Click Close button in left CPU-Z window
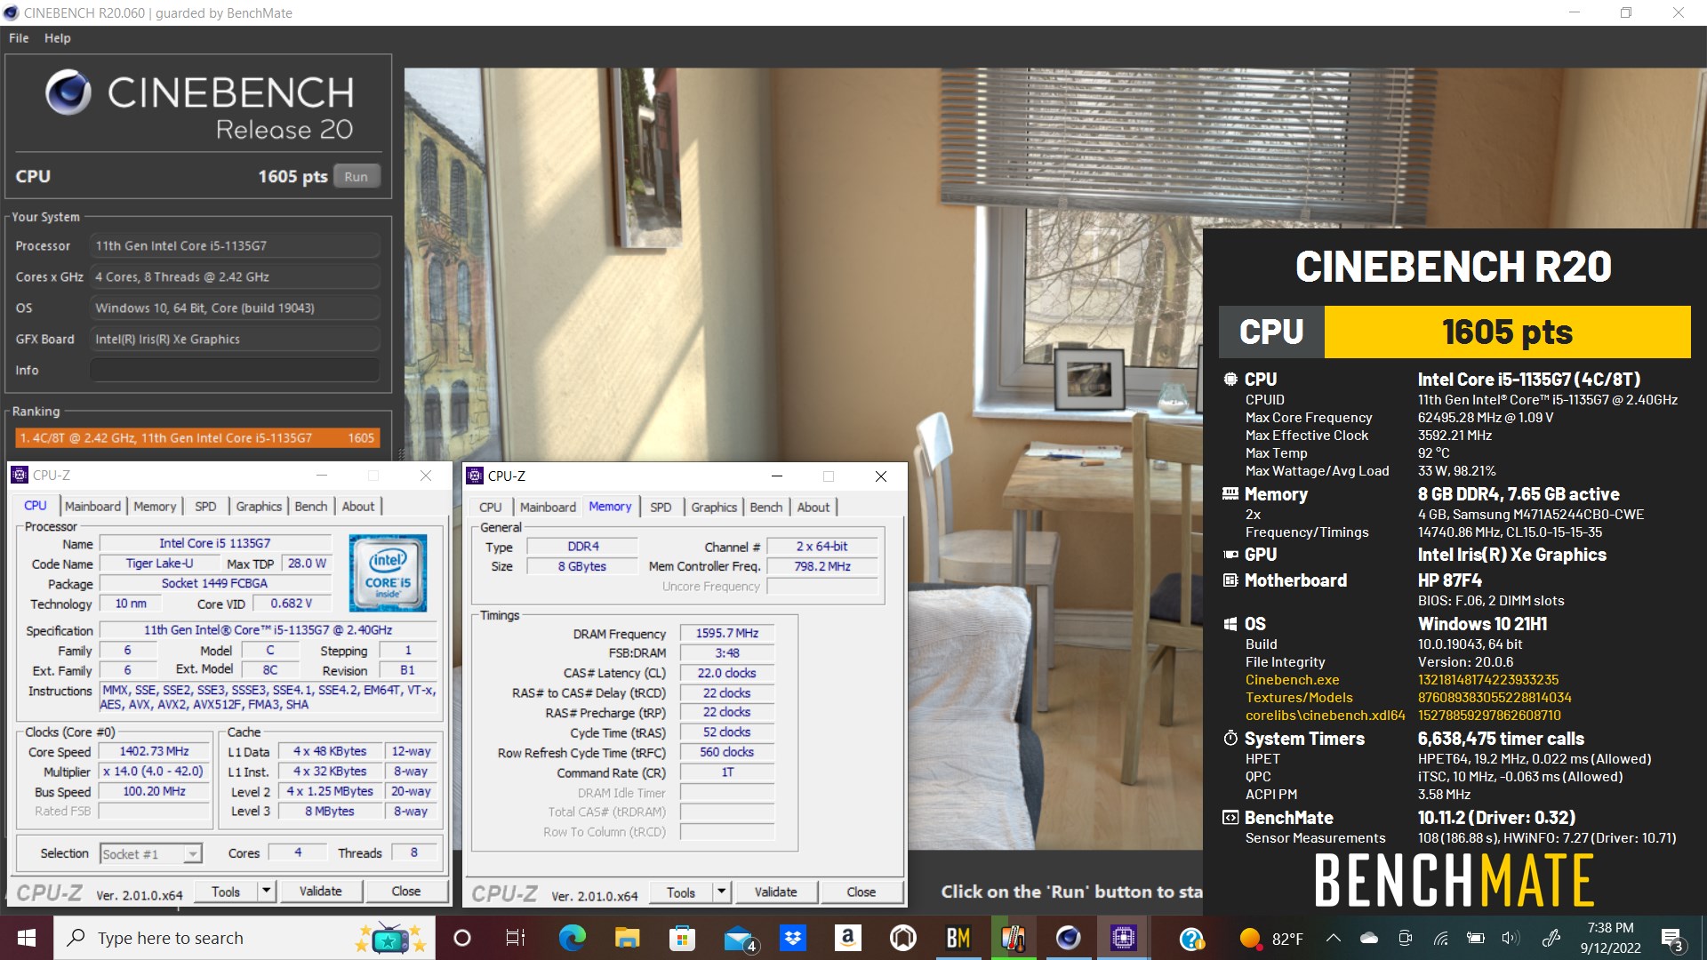Viewport: 1707px width, 960px height. [406, 891]
